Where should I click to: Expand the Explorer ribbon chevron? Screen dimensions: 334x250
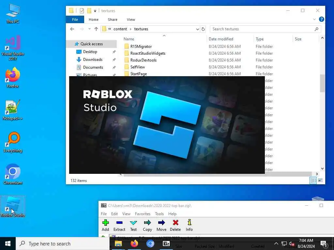click(x=314, y=19)
